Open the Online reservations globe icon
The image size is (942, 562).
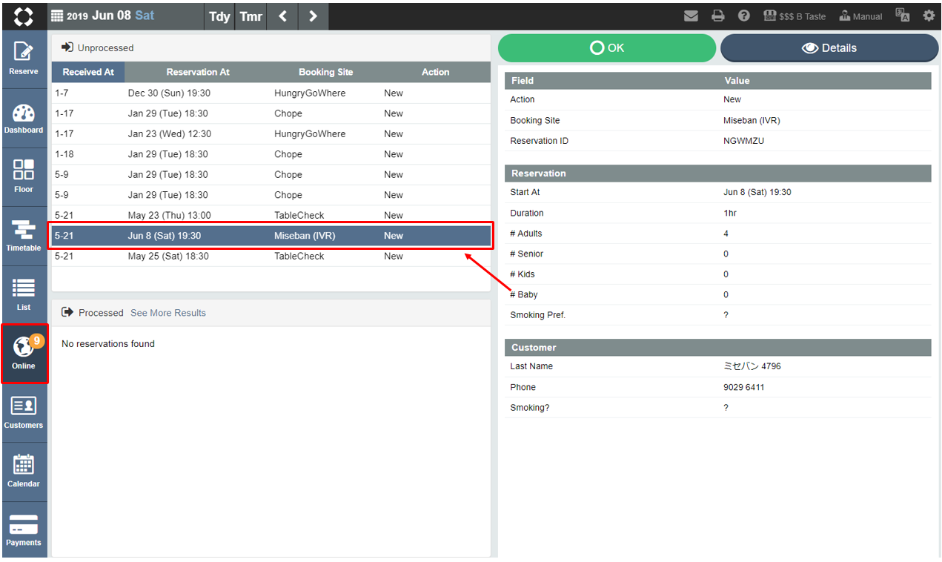pos(24,354)
